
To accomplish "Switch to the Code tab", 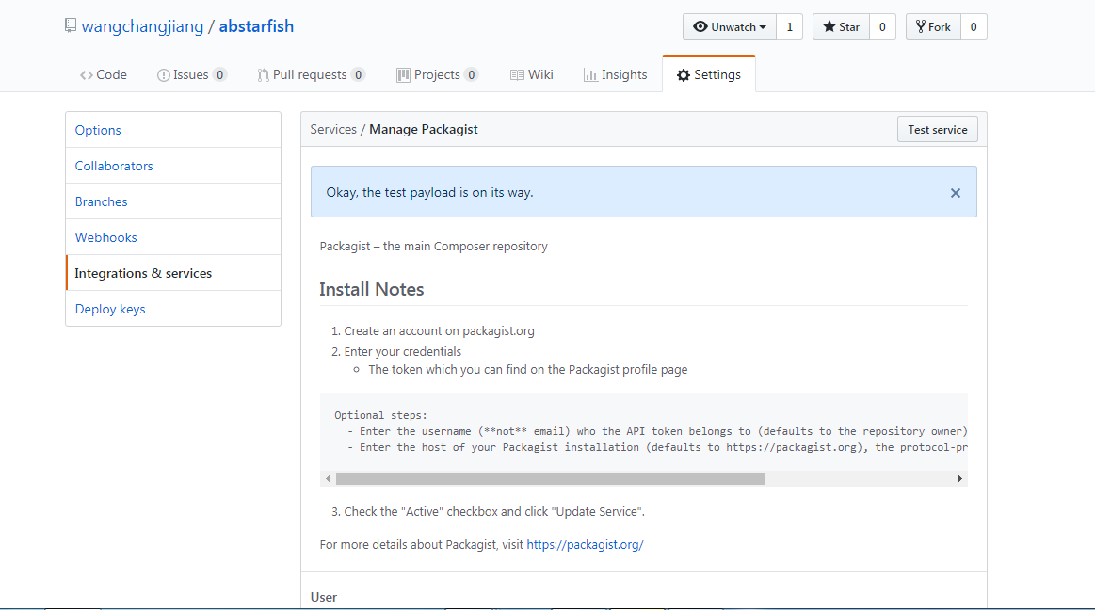I will point(104,74).
